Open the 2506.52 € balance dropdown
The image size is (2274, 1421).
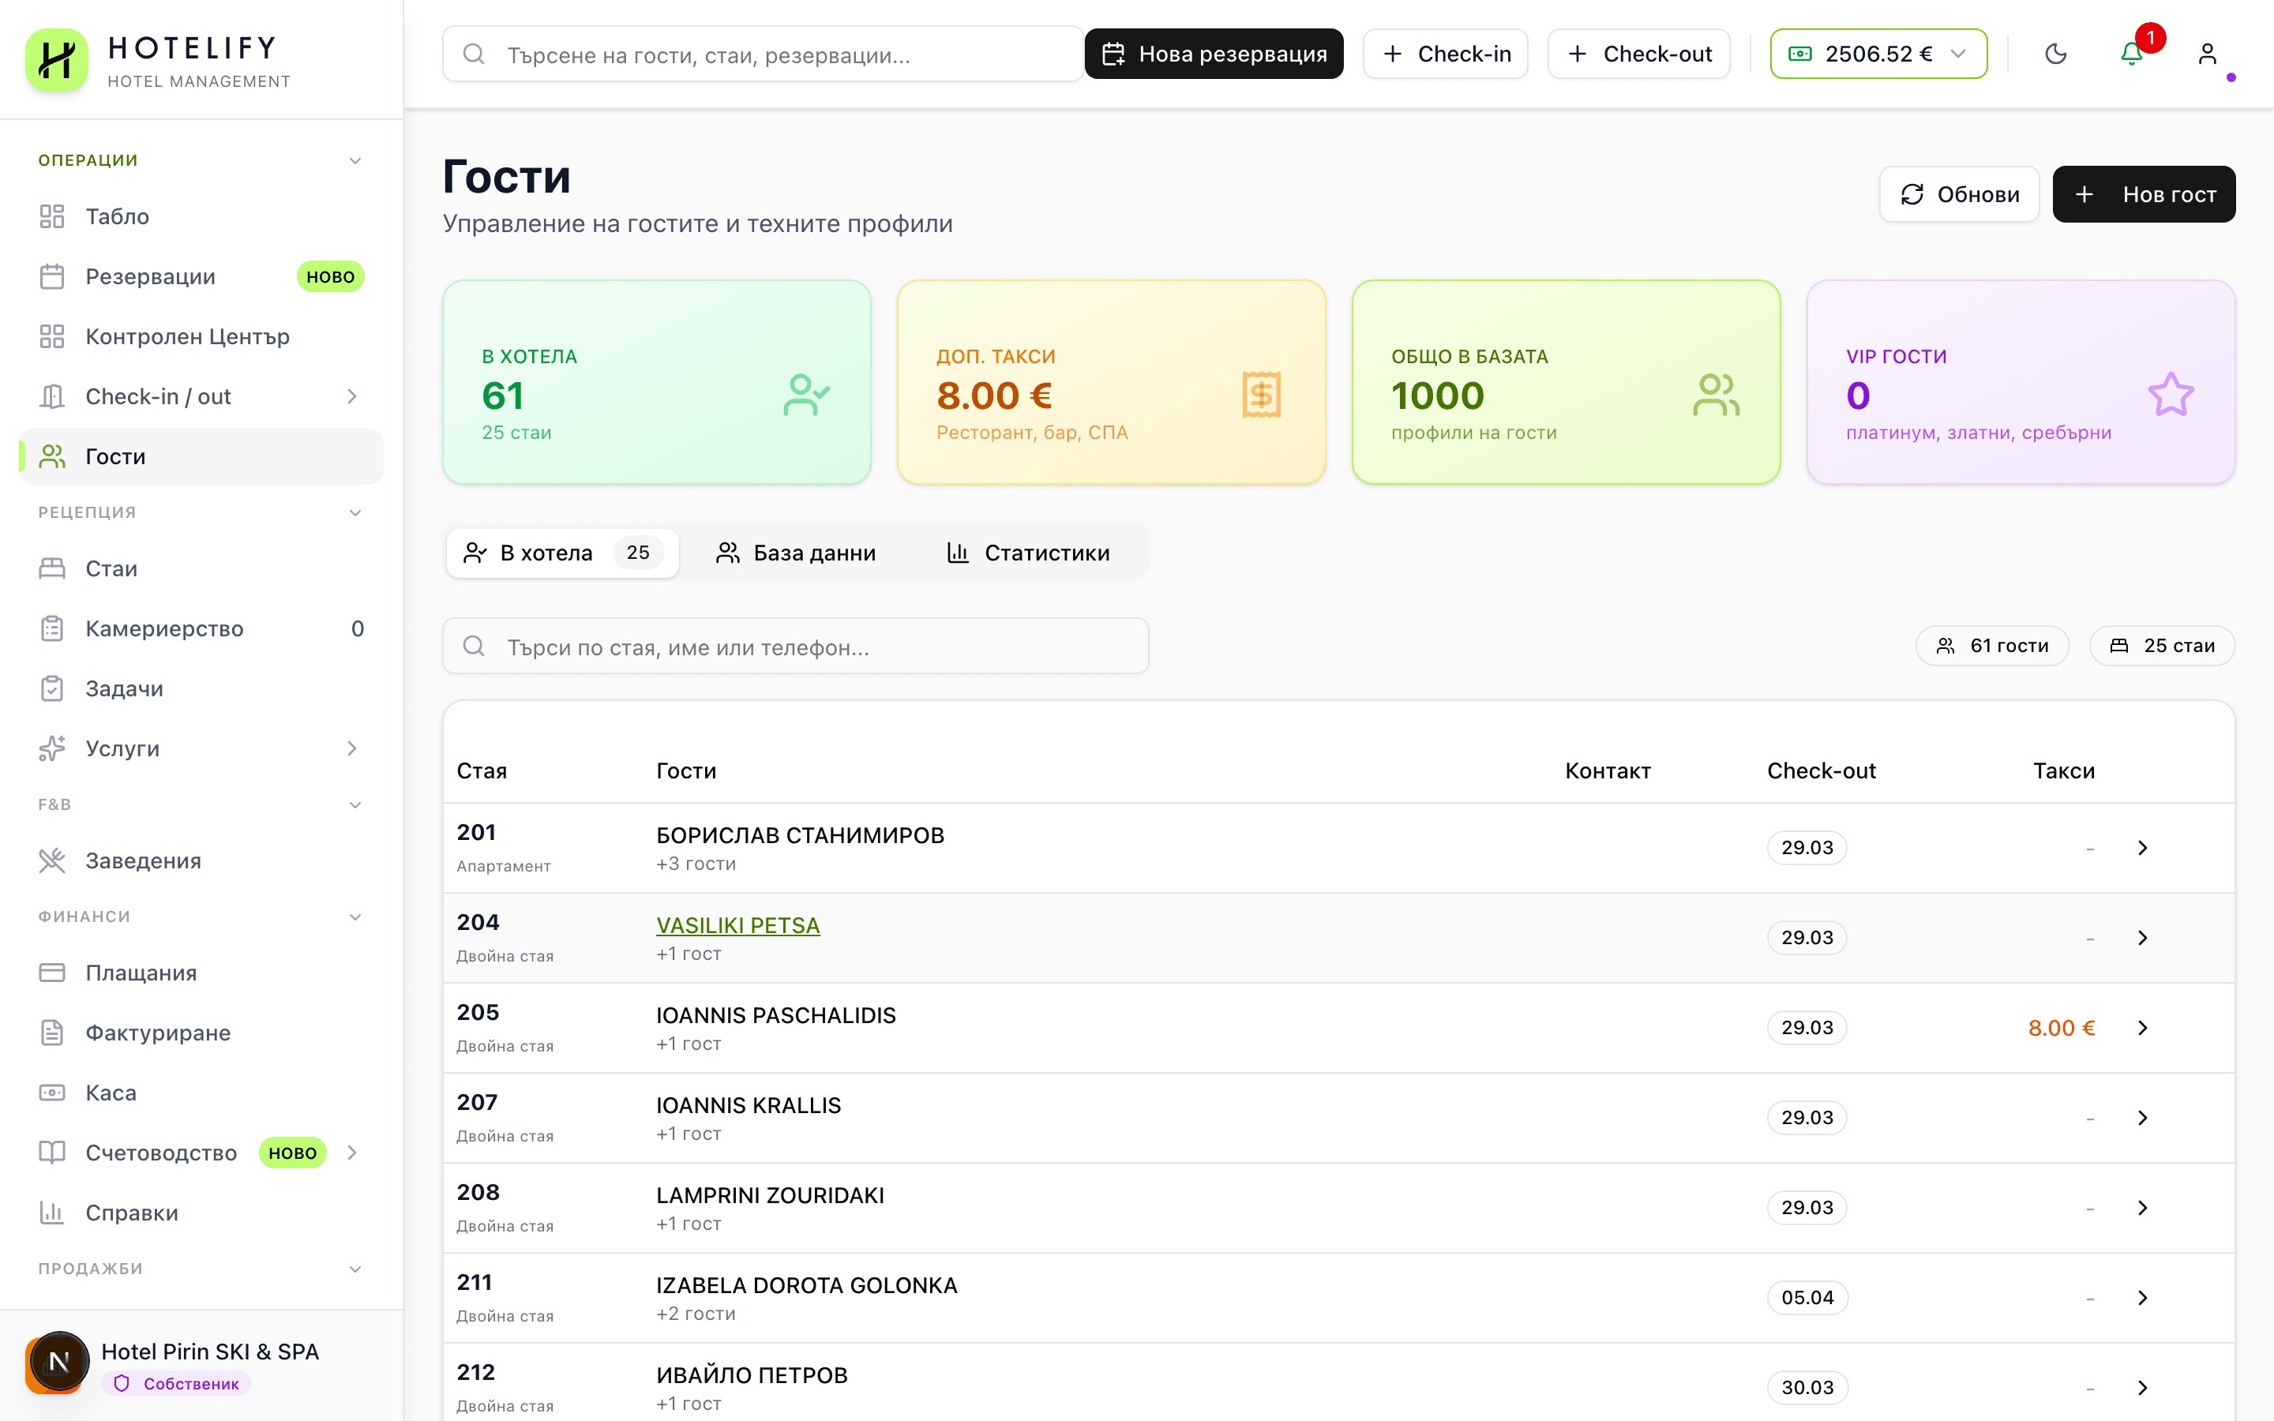[1878, 54]
